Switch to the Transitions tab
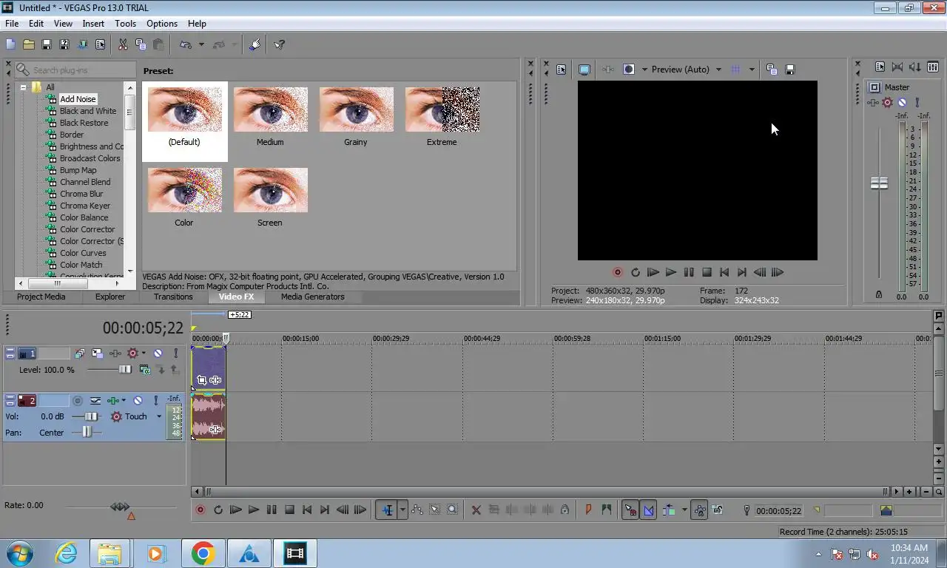This screenshot has width=947, height=568. coord(173,297)
